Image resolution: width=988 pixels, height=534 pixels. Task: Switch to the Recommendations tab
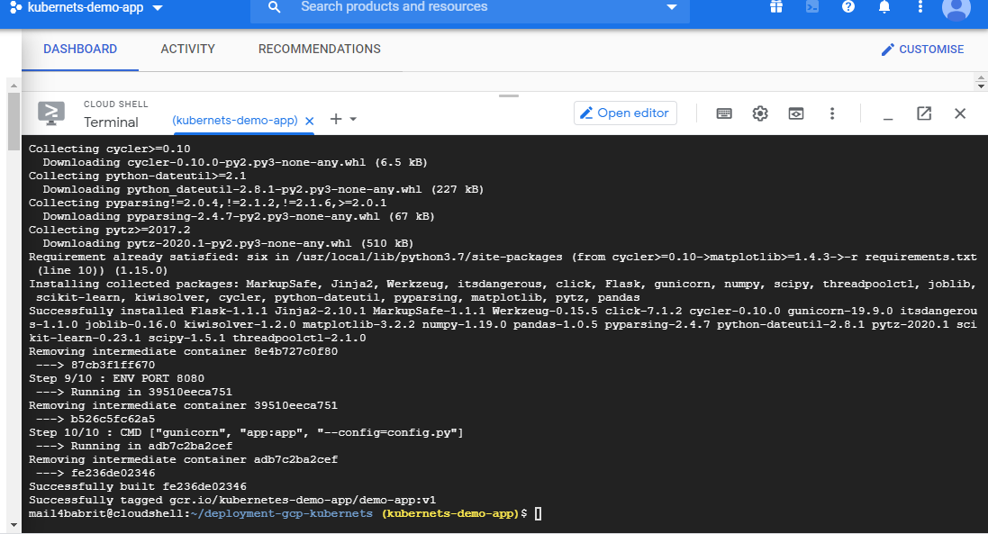click(320, 50)
